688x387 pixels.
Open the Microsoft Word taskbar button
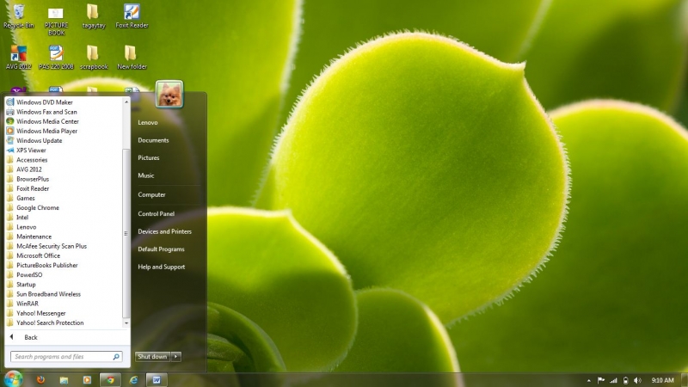coord(157,379)
